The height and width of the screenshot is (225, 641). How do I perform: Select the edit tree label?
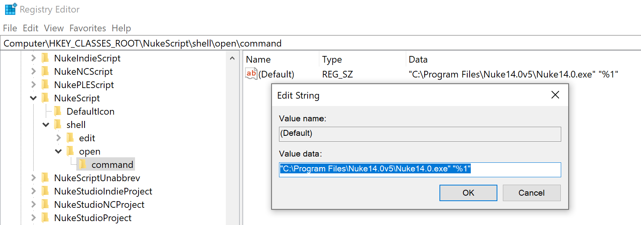tap(87, 138)
